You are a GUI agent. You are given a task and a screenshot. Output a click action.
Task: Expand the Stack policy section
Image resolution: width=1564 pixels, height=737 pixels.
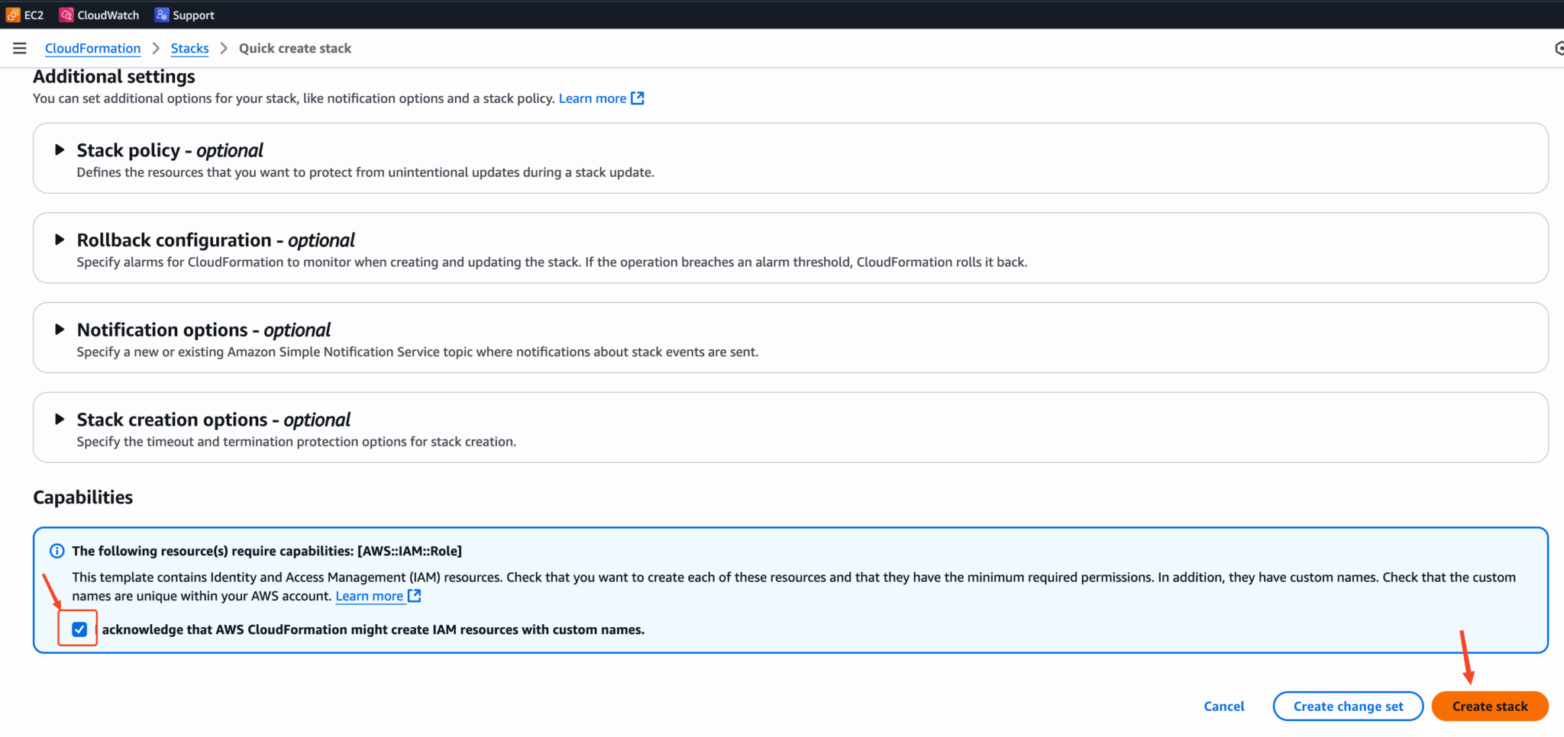pos(60,150)
